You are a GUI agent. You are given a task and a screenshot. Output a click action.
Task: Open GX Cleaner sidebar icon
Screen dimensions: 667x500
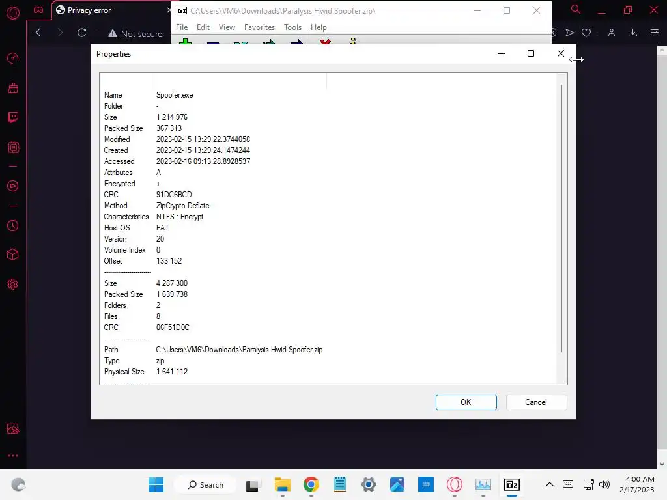[13, 88]
